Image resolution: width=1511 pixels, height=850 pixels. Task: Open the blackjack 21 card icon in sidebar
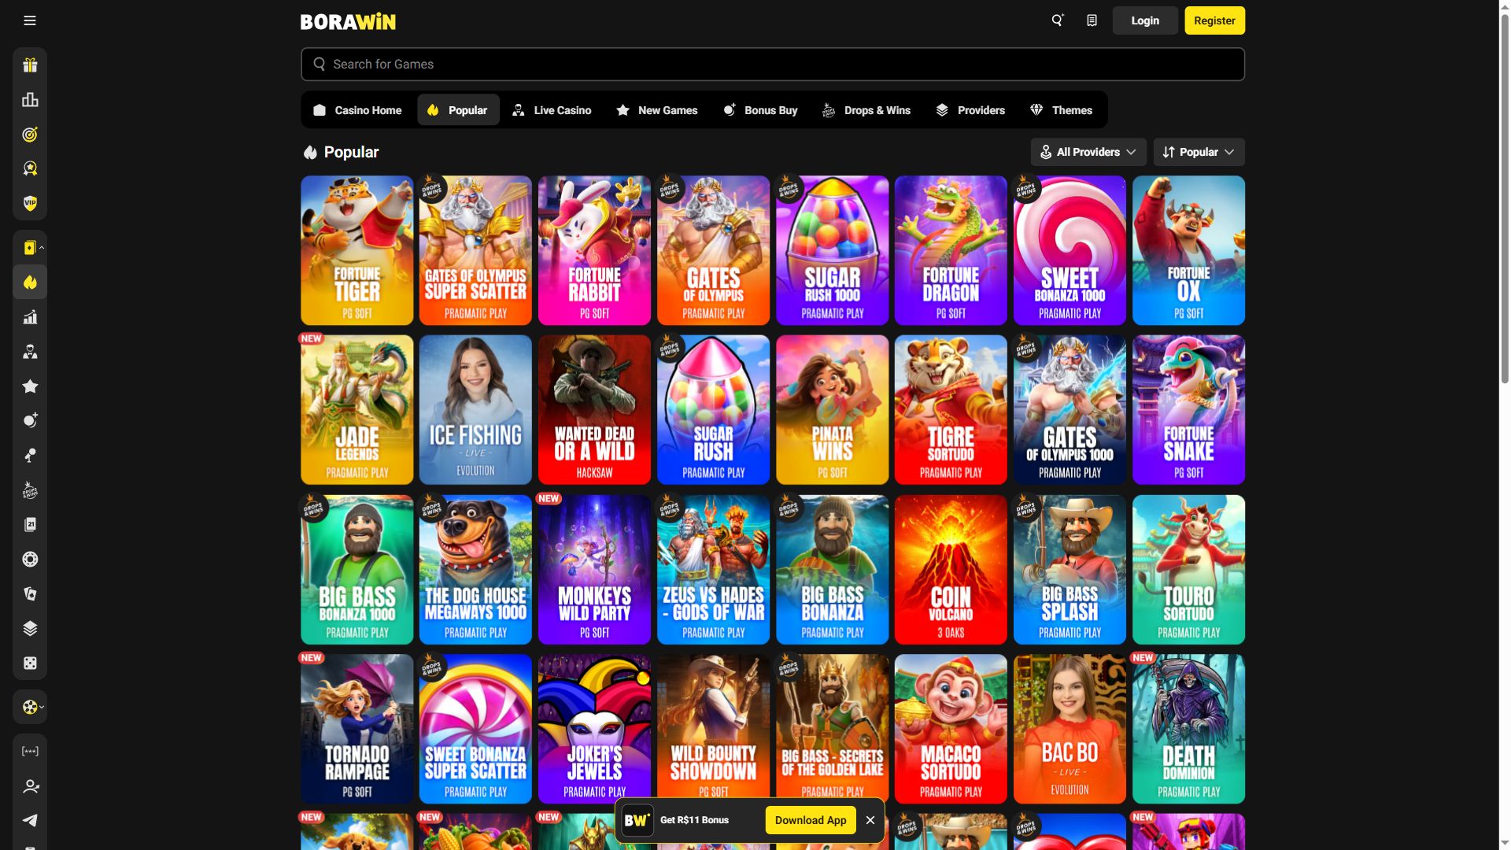[30, 525]
